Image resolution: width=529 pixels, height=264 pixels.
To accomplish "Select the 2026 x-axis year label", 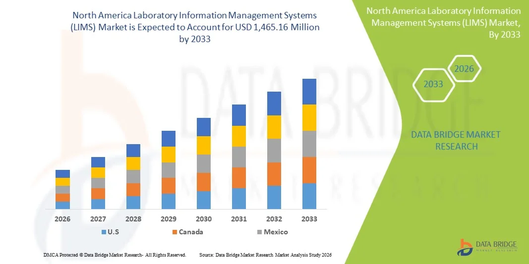I will point(62,218).
